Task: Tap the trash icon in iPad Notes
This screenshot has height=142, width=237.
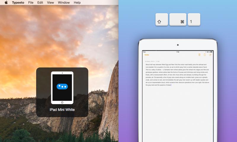Action: (x=199, y=55)
